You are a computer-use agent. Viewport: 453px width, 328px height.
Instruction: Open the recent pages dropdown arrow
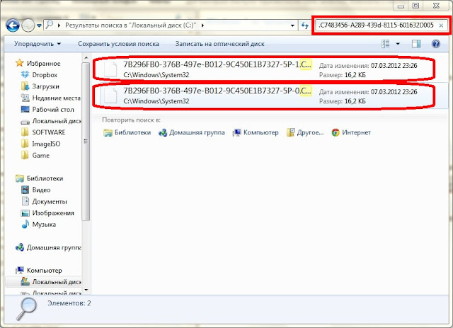39,25
